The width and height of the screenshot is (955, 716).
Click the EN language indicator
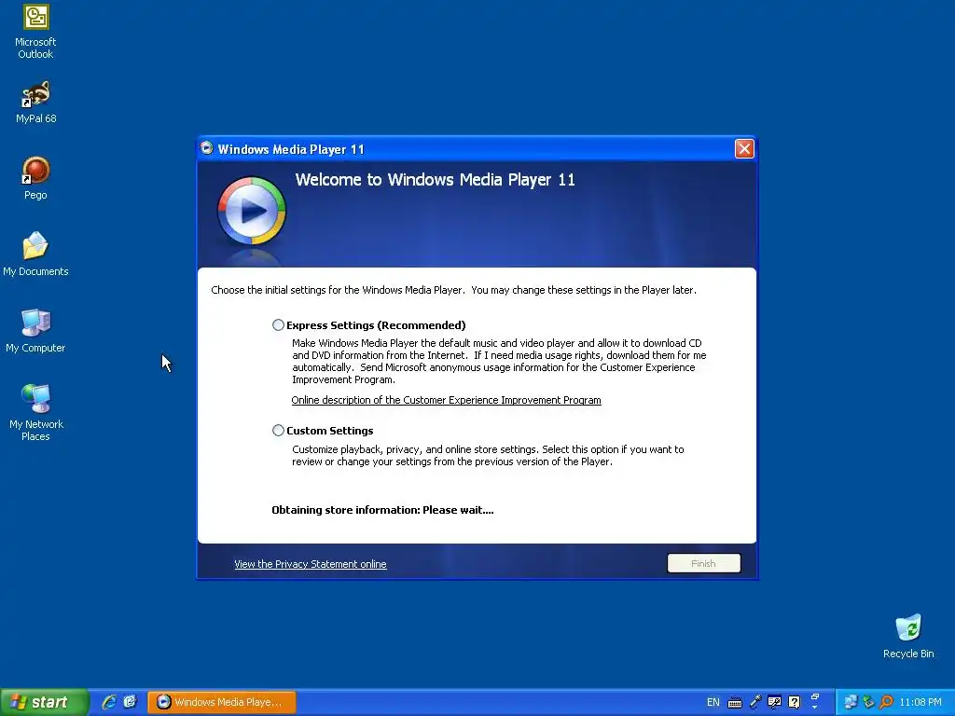tap(713, 702)
